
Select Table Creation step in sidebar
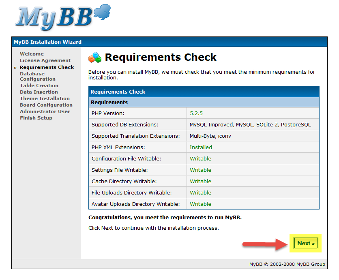[39, 85]
